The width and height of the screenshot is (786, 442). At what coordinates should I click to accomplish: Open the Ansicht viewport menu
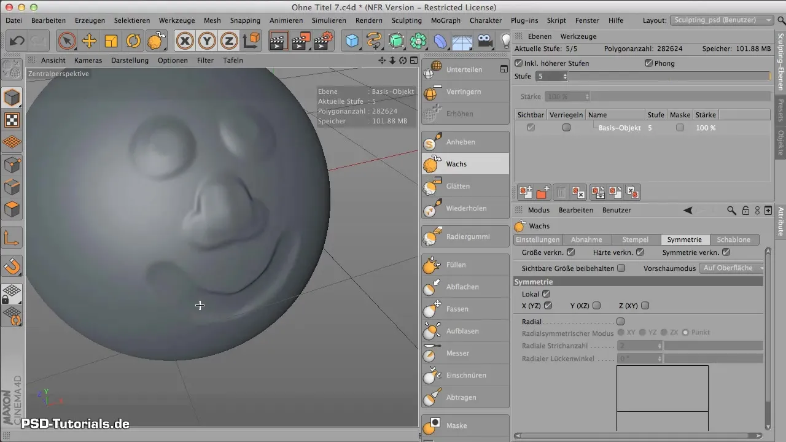pyautogui.click(x=53, y=60)
